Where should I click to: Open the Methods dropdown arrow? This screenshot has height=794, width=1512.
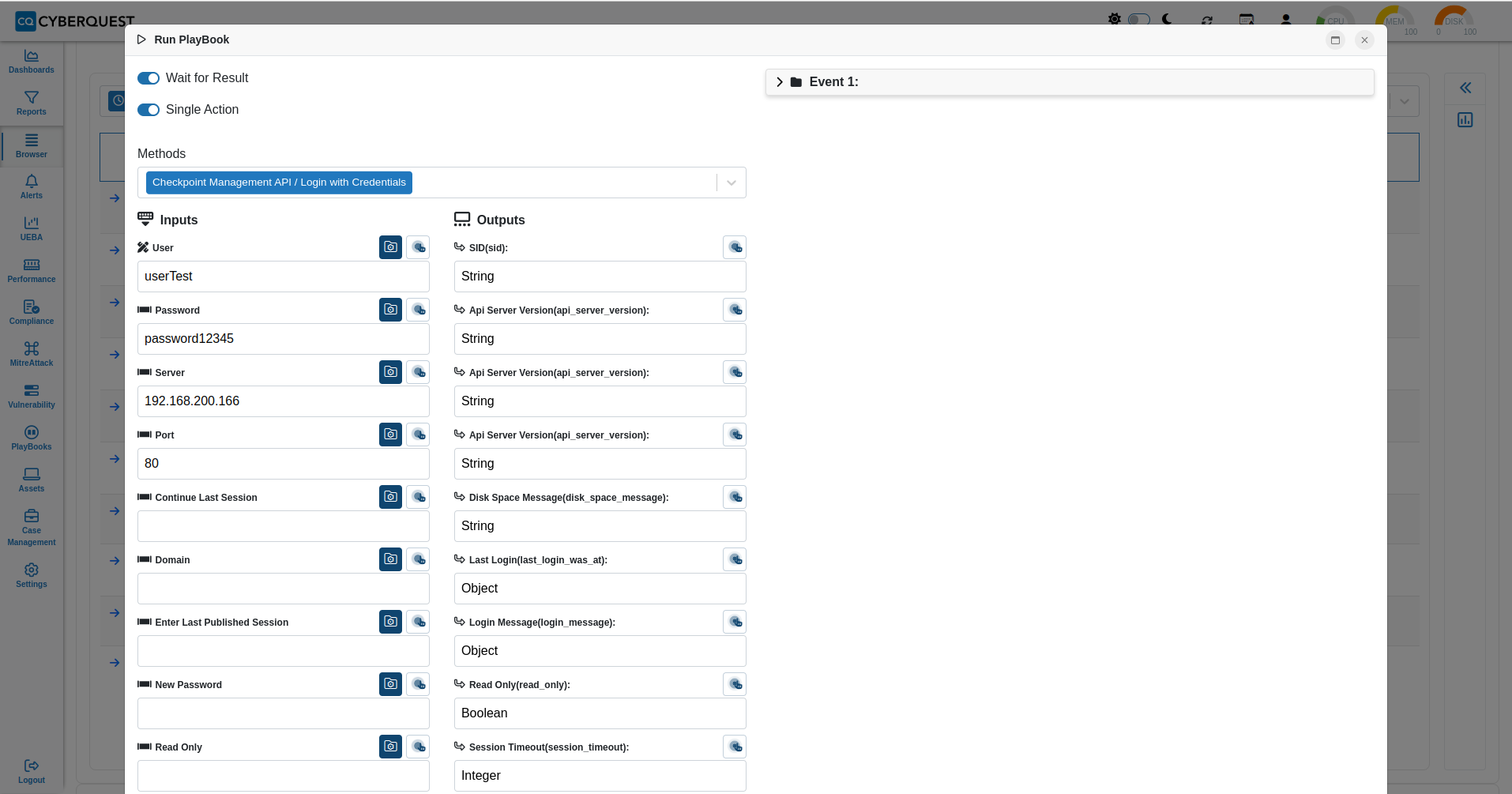pyautogui.click(x=732, y=183)
